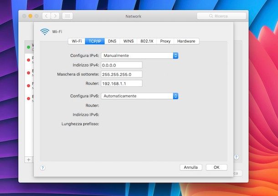Expand the Configura IPv6 dropdown
This screenshot has width=278, height=196.
click(x=139, y=96)
